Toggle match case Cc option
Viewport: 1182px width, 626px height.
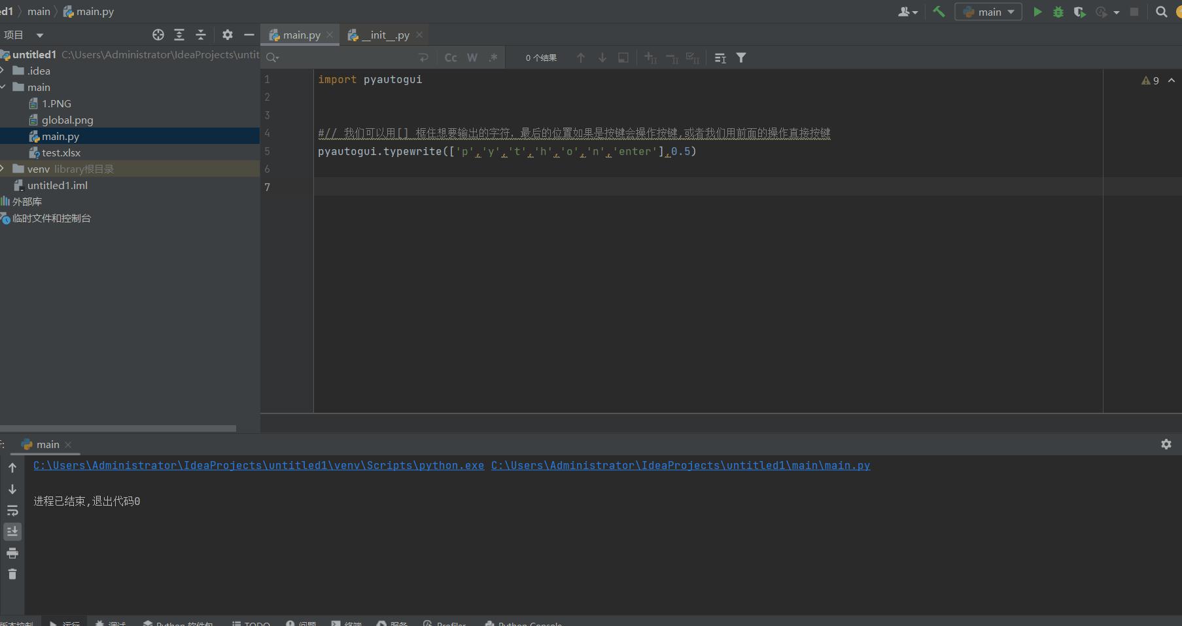[451, 58]
